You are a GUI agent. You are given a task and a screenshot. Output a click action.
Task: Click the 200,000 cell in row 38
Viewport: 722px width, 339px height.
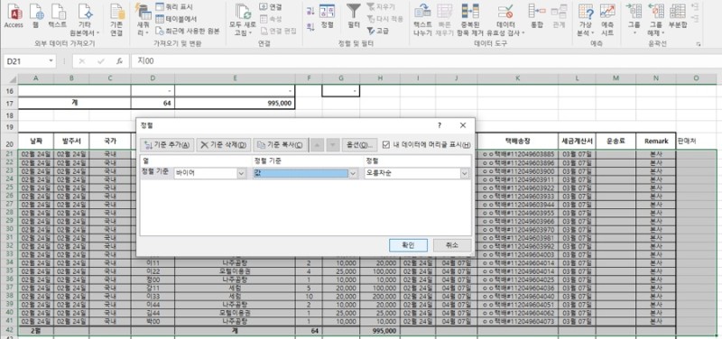[x=380, y=296]
